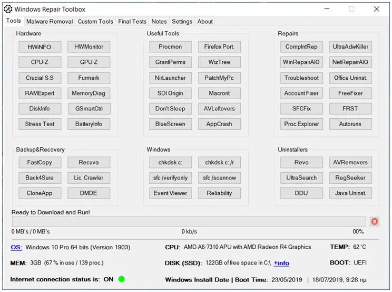Open Proc.Explorer

[x=301, y=124]
